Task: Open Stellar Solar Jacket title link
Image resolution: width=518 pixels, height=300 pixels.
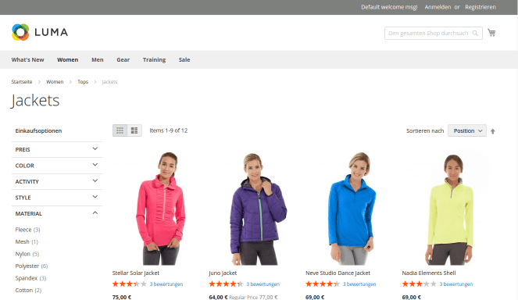Action: point(136,273)
